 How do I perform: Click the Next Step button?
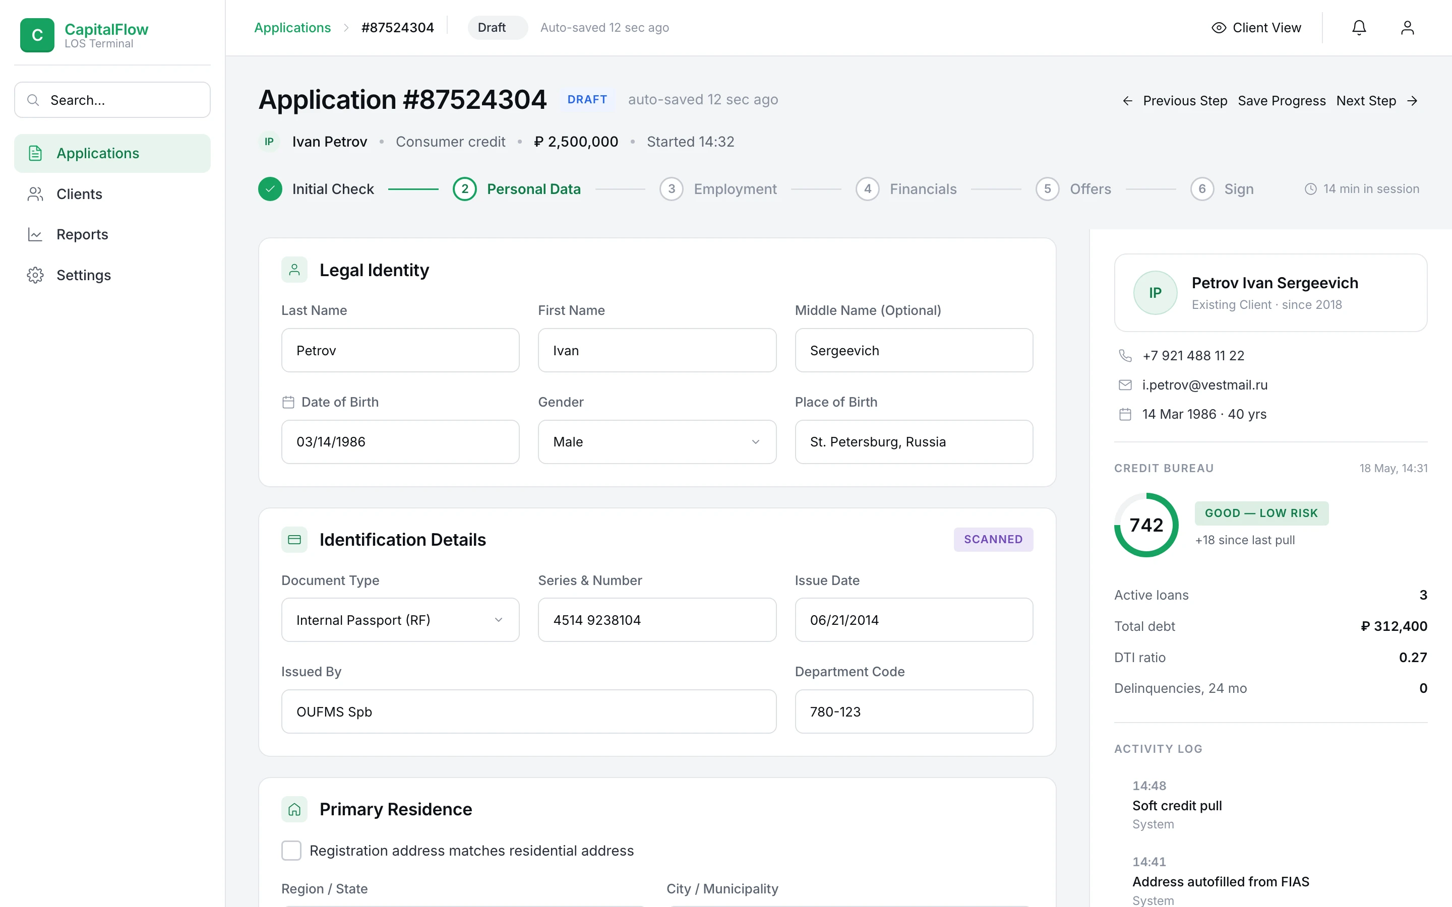click(x=1377, y=101)
